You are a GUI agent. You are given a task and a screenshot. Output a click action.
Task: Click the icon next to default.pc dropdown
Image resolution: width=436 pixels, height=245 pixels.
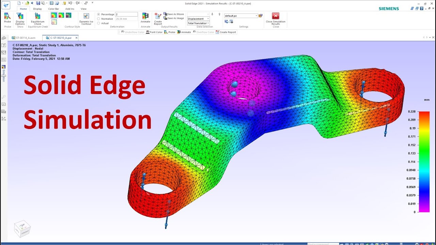click(261, 16)
